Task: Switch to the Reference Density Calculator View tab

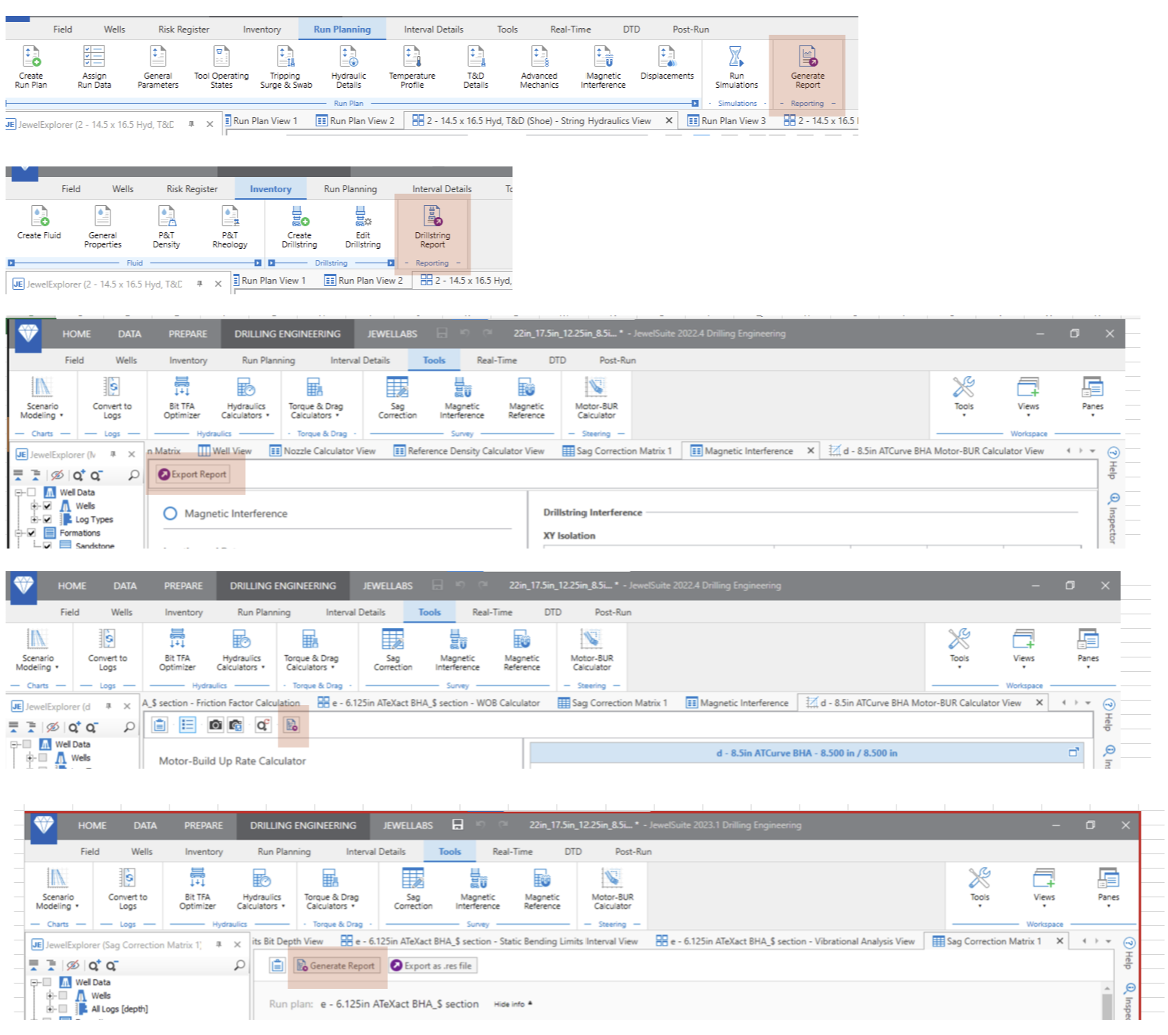Action: pos(469,451)
